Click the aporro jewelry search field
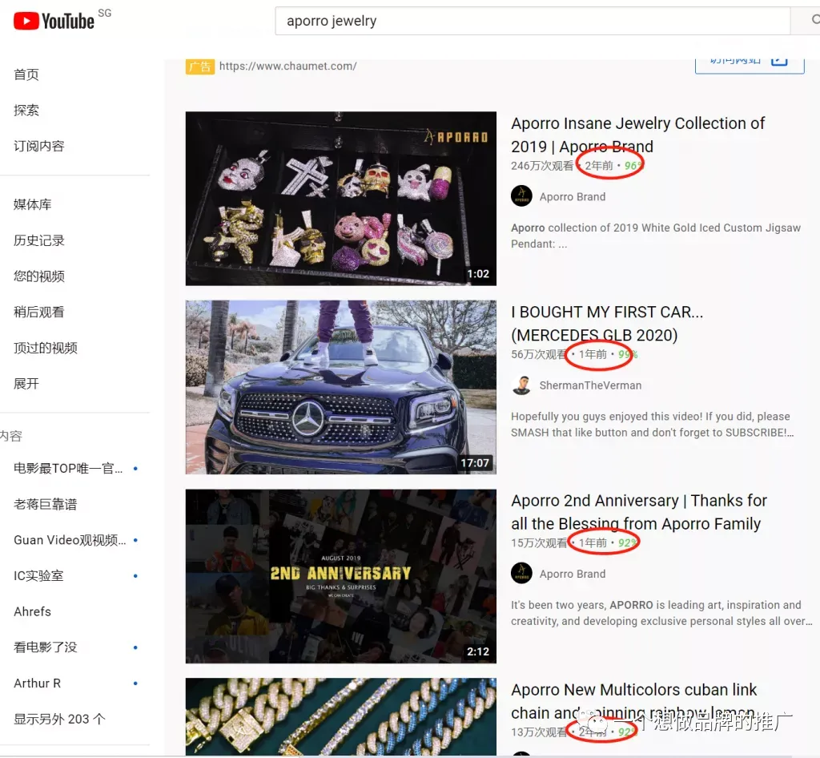This screenshot has width=820, height=758. [x=533, y=21]
